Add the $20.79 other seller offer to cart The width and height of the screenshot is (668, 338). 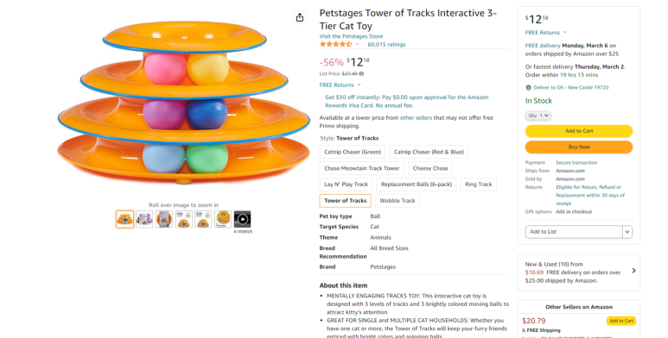click(x=621, y=321)
